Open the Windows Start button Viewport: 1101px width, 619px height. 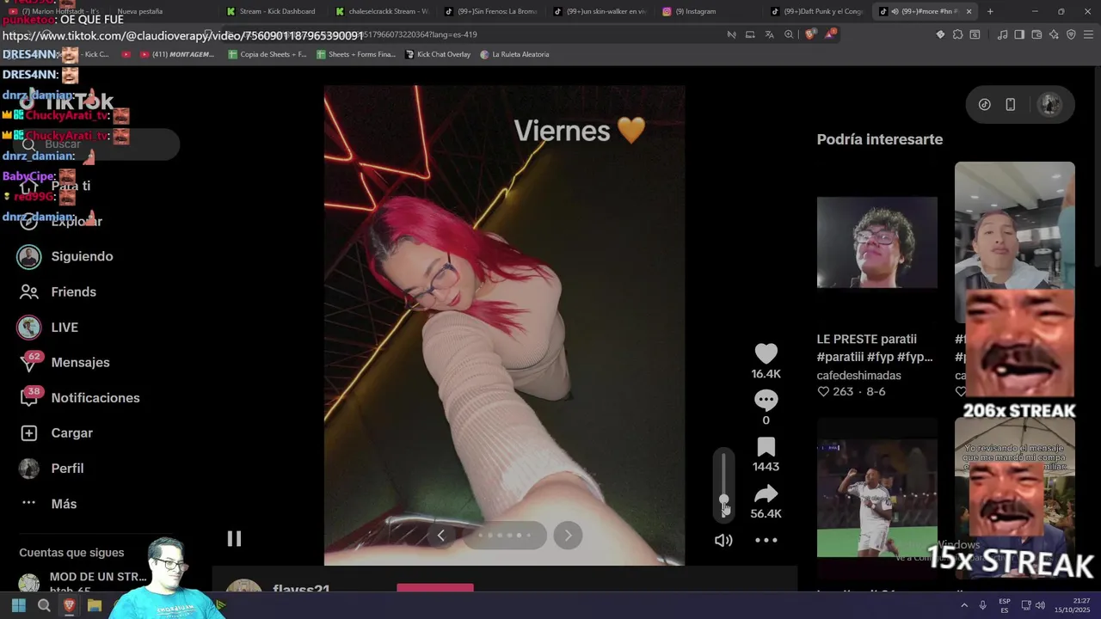[18, 605]
